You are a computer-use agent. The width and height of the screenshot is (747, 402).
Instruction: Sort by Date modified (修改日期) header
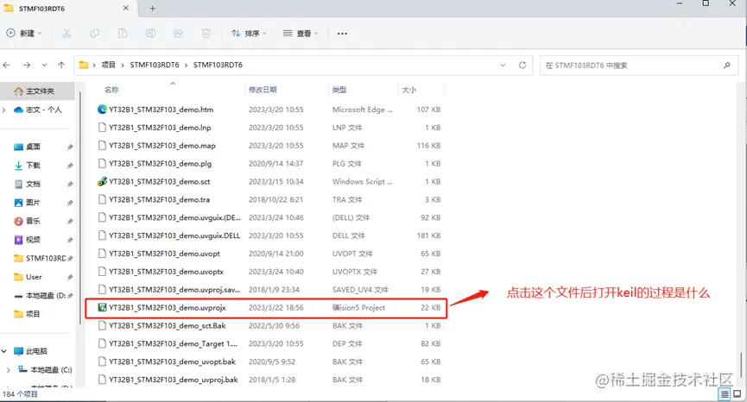pyautogui.click(x=263, y=90)
